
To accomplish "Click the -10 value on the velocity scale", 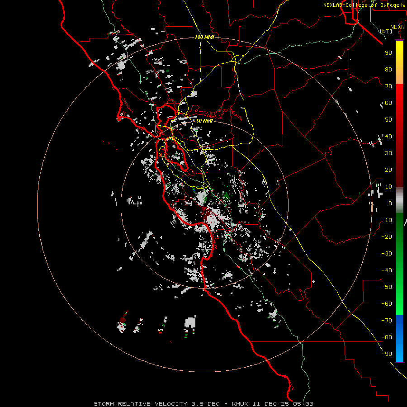I will point(387,220).
